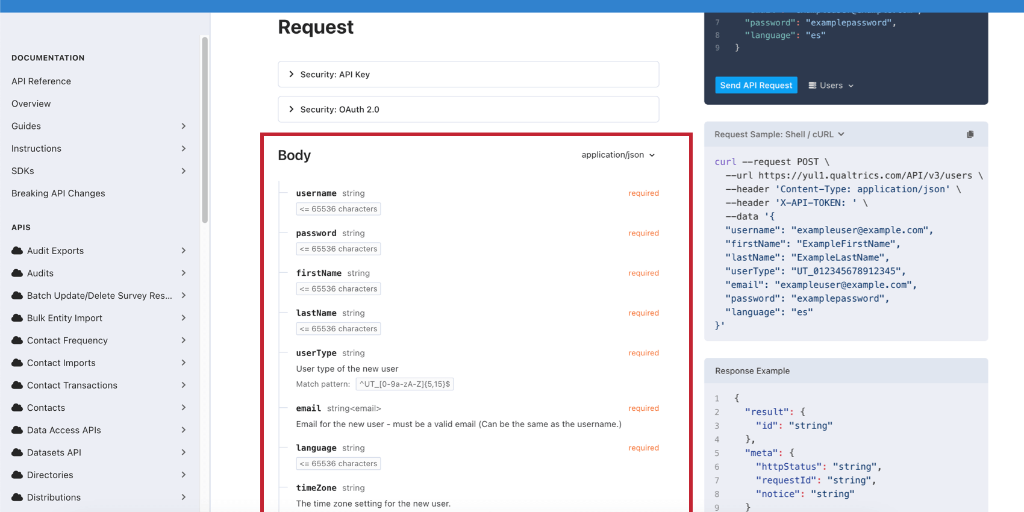Open the Datasets API section
The width and height of the screenshot is (1024, 512).
click(x=54, y=452)
